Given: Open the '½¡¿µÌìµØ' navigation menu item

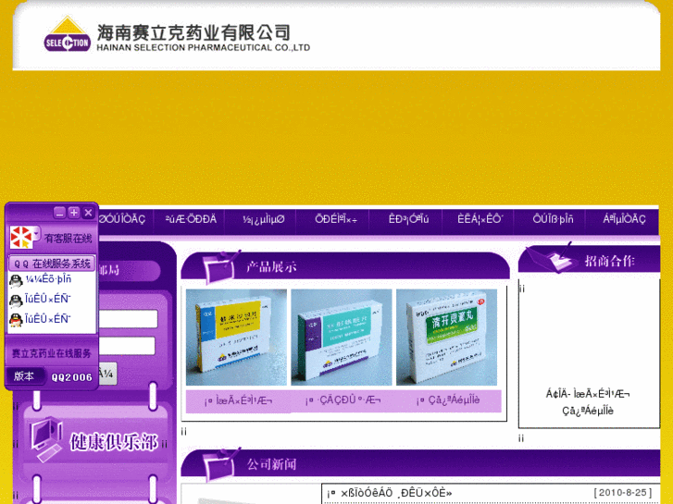Looking at the screenshot, I should point(263,219).
